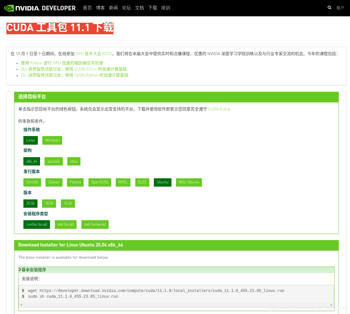Open the 账户 account link
Image resolution: width=350 pixels, height=314 pixels.
click(x=340, y=8)
